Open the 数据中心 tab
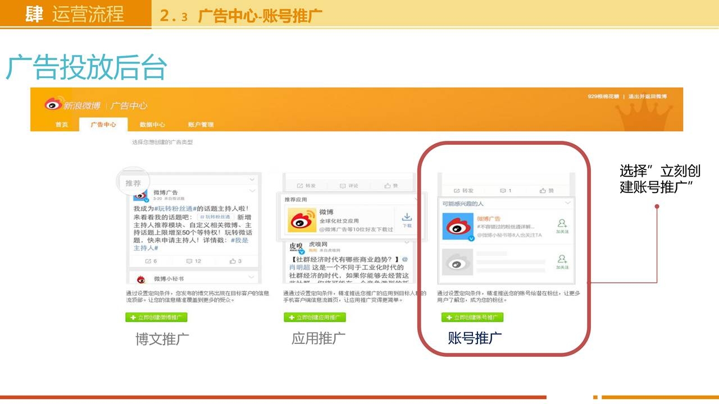Viewport: 719px width, 404px height. pyautogui.click(x=152, y=125)
